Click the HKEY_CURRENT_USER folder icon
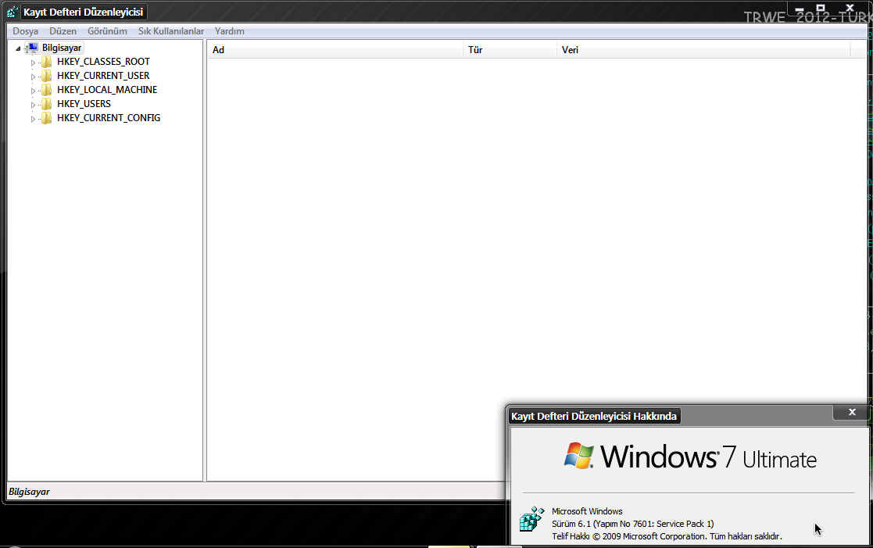Viewport: 873px width, 548px height. click(x=47, y=76)
